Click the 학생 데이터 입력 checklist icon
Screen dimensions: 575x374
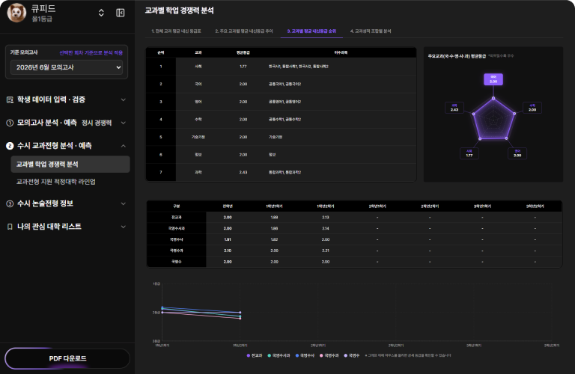click(10, 99)
